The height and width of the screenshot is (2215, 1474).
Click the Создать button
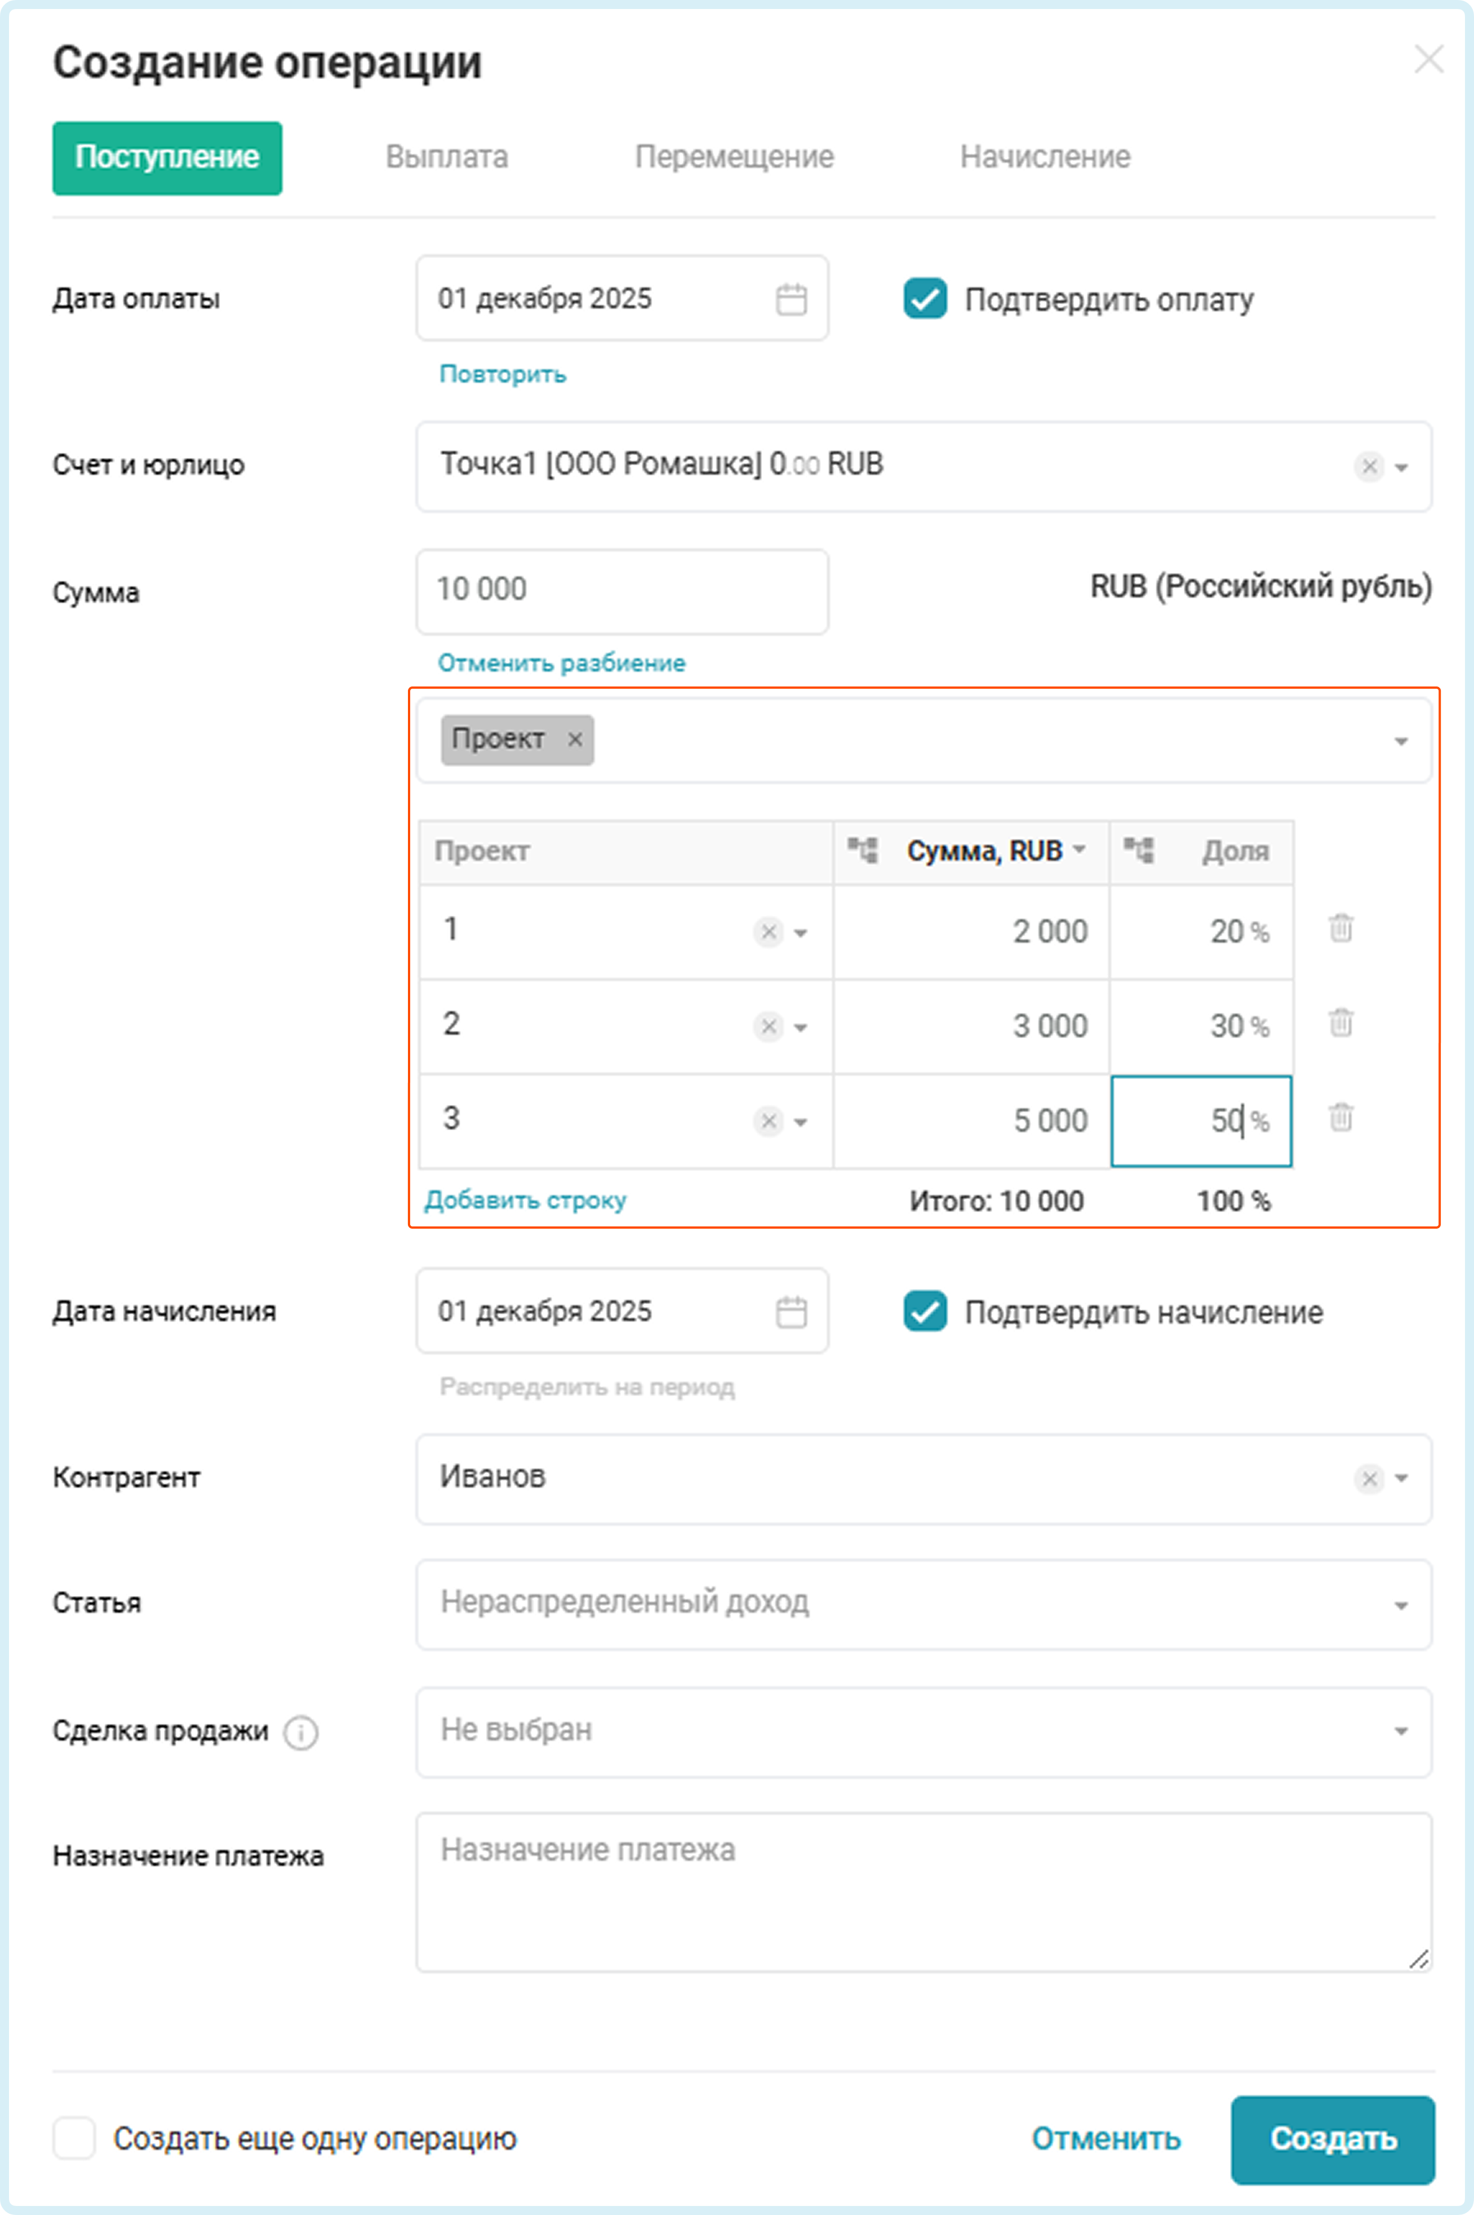[1332, 2139]
